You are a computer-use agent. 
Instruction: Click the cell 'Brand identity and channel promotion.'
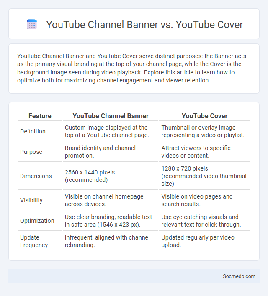tap(111, 152)
